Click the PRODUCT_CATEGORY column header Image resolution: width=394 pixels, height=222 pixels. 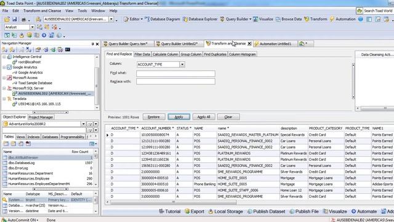[326, 128]
